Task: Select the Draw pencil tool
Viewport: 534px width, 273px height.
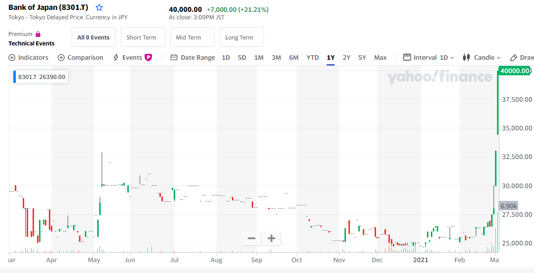Action: point(514,58)
